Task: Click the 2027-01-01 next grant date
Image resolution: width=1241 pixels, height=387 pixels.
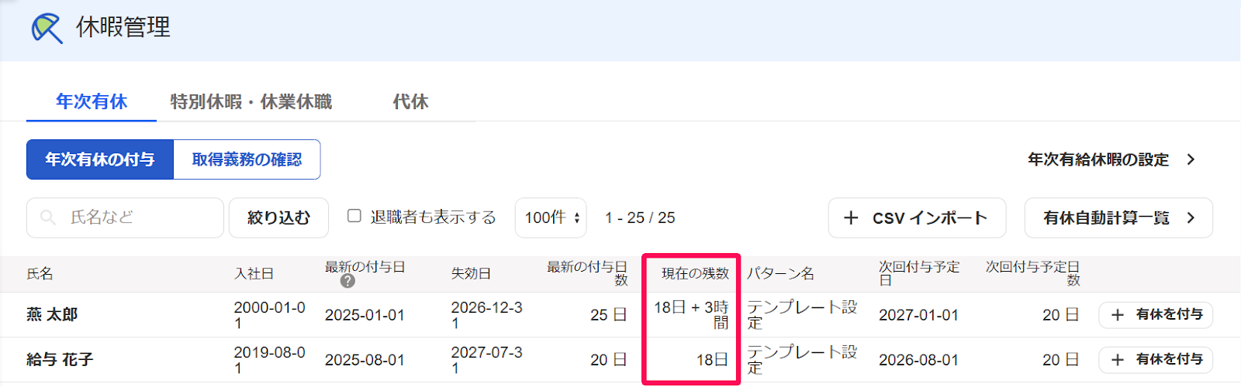Action: point(918,315)
